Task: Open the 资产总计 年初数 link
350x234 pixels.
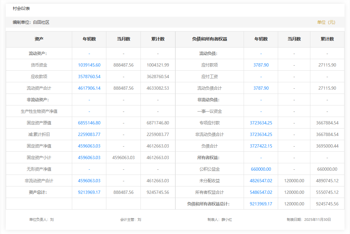Action: point(89,192)
